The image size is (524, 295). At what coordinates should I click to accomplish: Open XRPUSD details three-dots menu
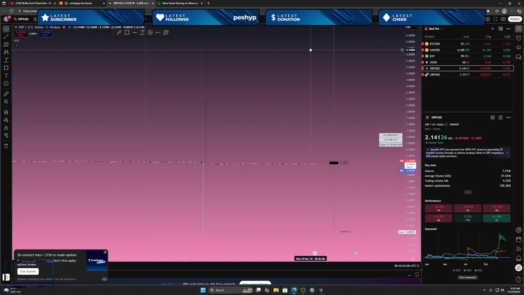coord(508,118)
